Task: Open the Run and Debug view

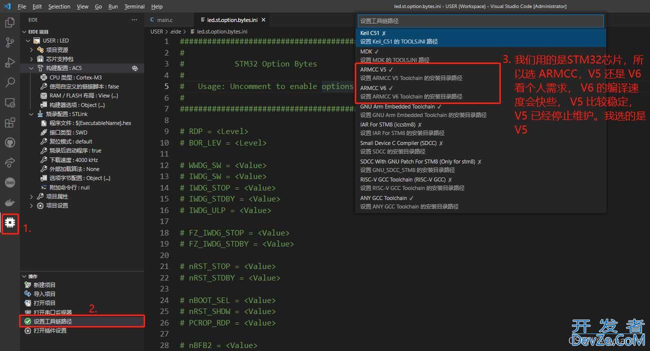Action: click(x=10, y=62)
